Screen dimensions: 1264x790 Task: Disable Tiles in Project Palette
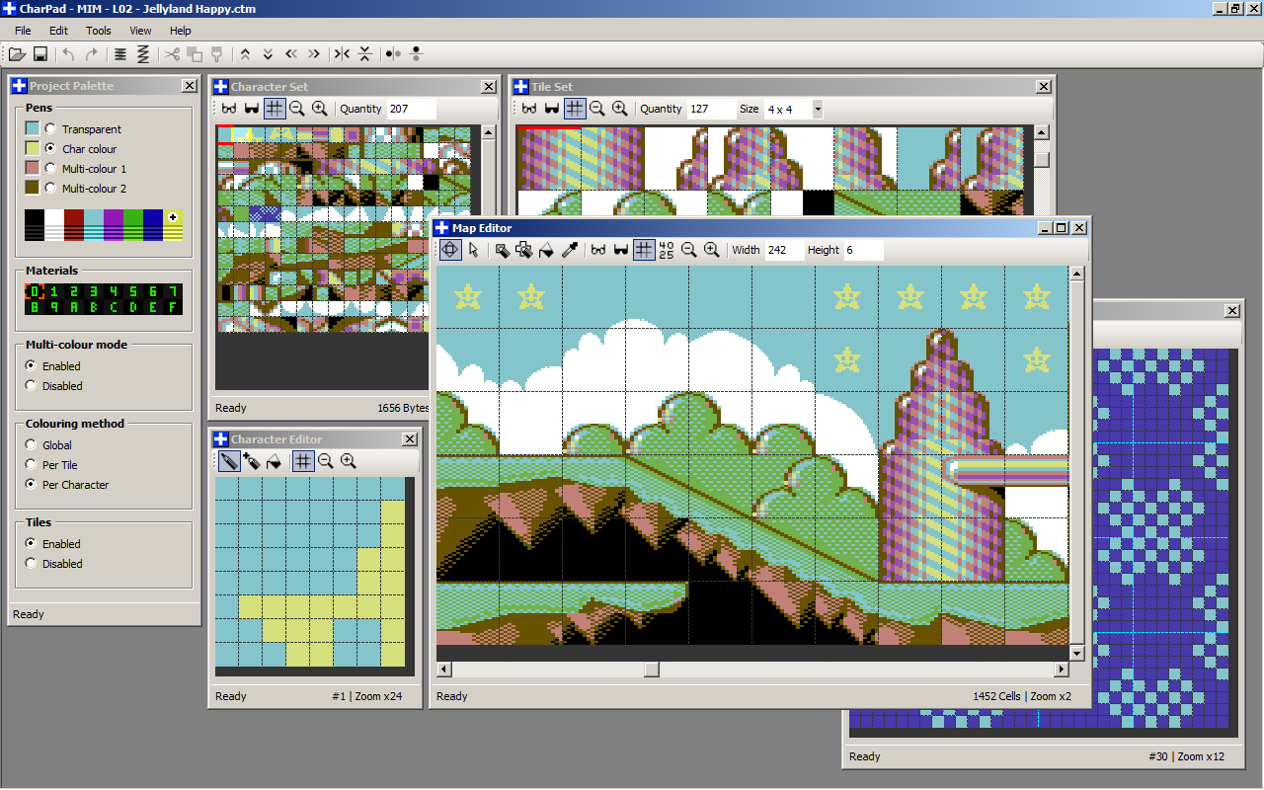point(31,564)
